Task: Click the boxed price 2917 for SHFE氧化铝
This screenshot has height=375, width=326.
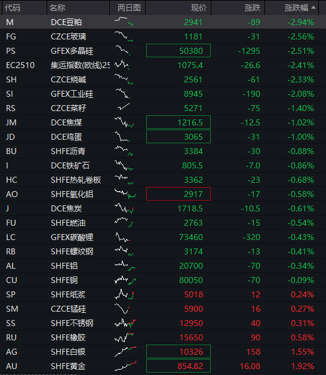Action: (179, 194)
